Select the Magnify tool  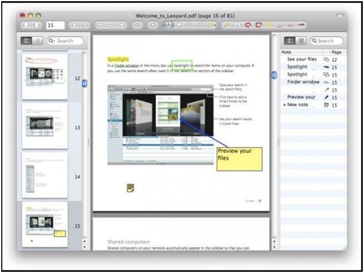pyautogui.click(x=190, y=25)
